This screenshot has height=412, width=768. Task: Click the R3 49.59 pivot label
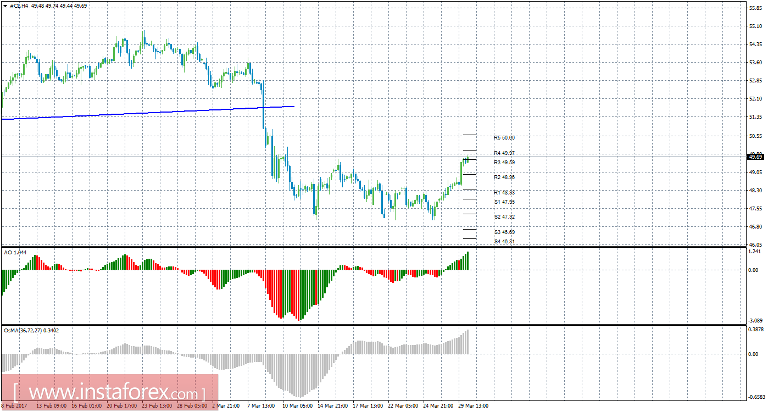[504, 163]
